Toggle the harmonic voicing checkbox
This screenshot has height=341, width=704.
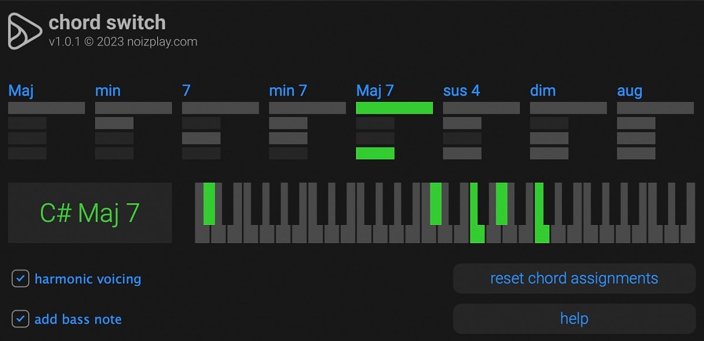pos(21,278)
